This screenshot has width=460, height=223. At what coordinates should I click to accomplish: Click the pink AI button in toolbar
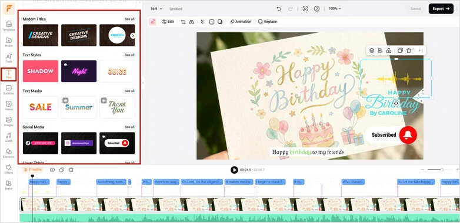point(152,22)
